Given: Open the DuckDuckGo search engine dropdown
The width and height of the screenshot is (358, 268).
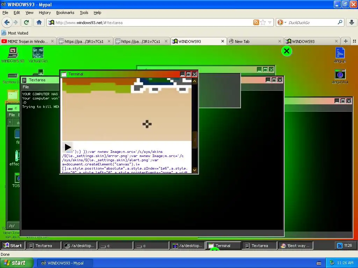Looking at the screenshot, I should point(281,22).
